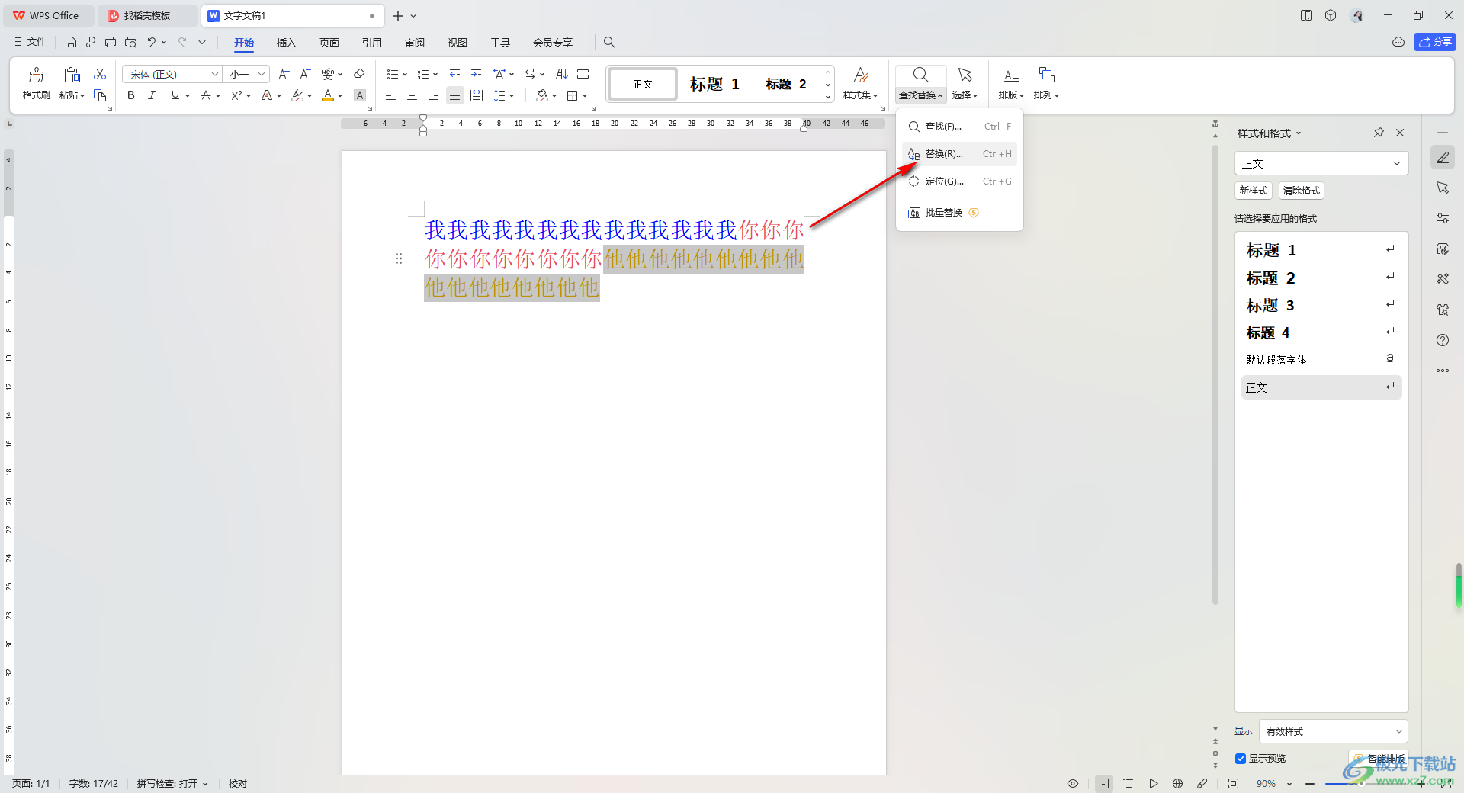Click the pencil styles icon in right sidebar
This screenshot has width=1464, height=793.
point(1443,158)
